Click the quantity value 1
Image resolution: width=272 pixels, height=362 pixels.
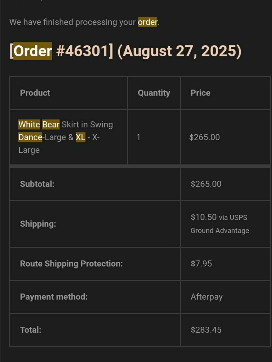(x=138, y=137)
